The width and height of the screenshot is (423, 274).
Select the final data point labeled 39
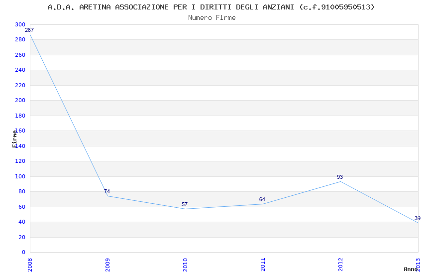pos(417,219)
